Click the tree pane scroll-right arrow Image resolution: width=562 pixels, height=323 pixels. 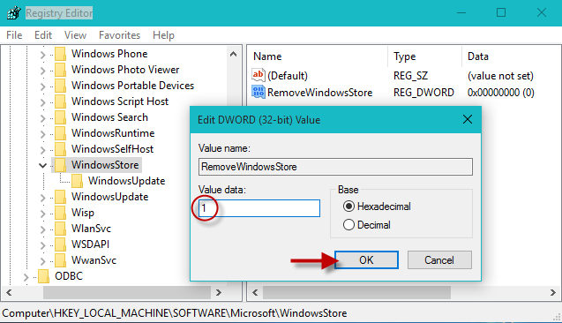pyautogui.click(x=219, y=293)
